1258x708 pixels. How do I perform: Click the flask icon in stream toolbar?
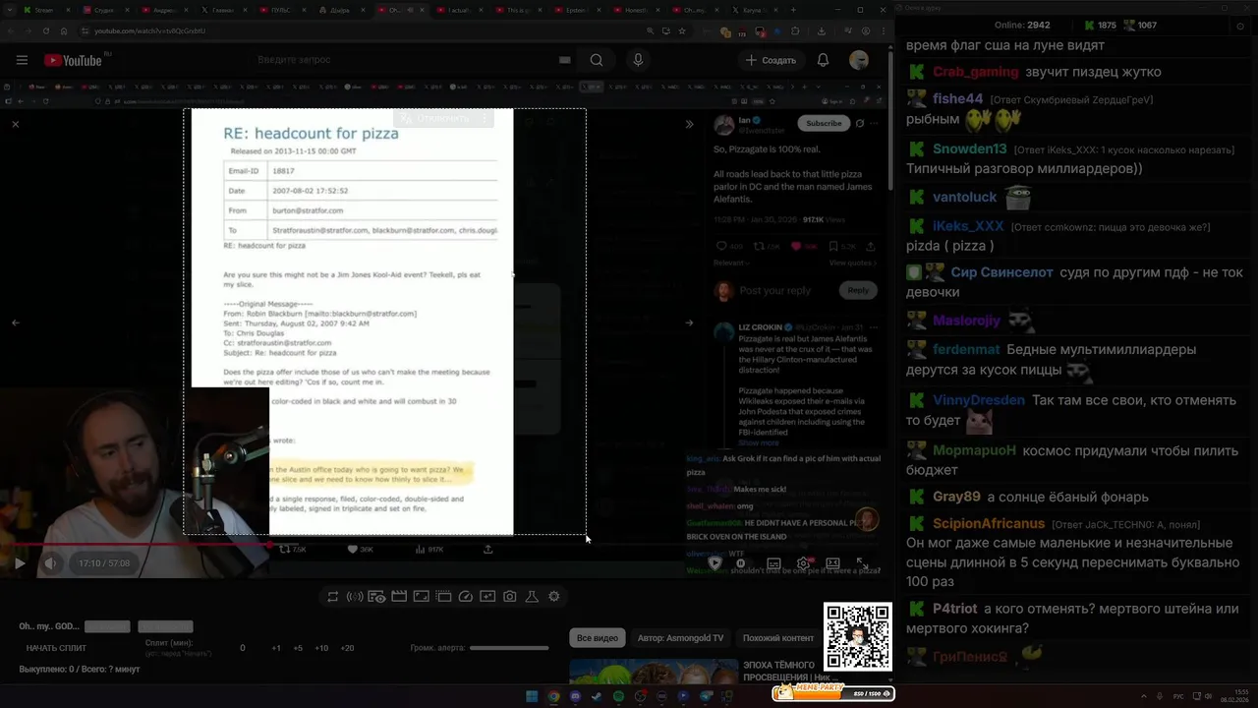click(532, 596)
